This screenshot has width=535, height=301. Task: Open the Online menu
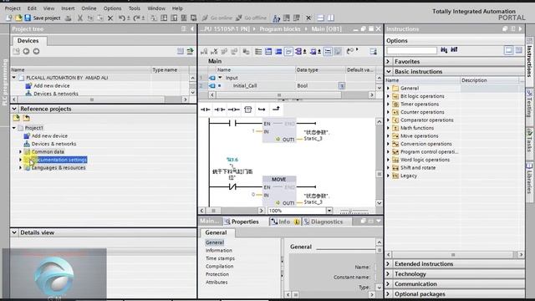pos(89,8)
